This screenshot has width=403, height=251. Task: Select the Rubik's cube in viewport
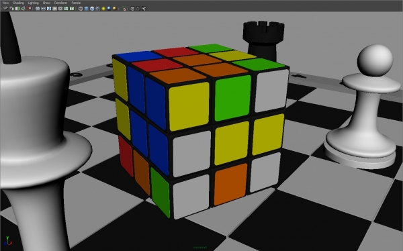[200, 131]
